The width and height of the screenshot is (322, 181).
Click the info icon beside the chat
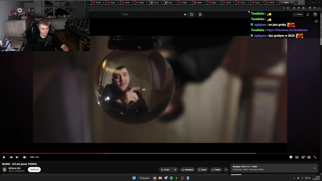tap(316, 21)
